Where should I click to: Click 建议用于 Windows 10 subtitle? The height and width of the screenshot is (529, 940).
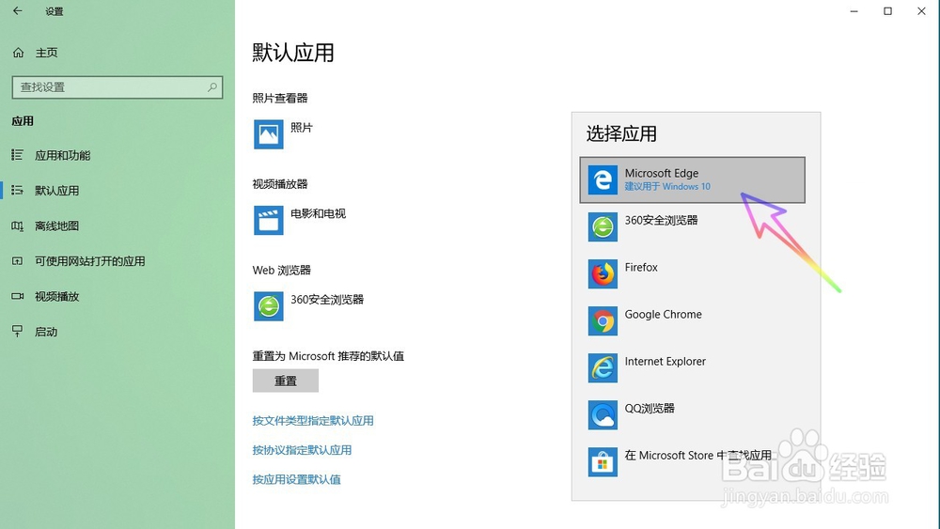667,186
